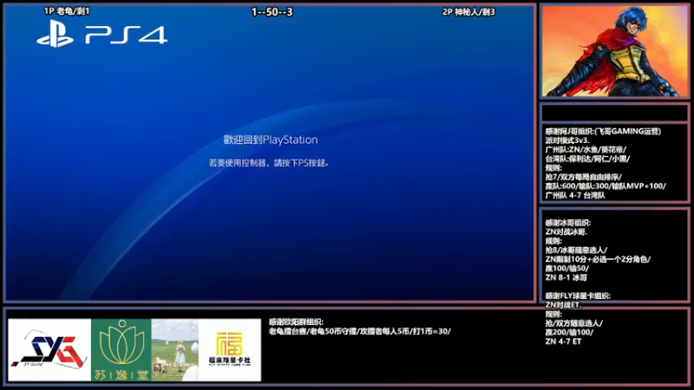The image size is (694, 390).
Task: Click the 抢7 rule line
Action: pos(583,177)
